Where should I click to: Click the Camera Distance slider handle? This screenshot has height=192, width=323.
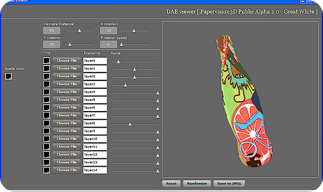(x=80, y=31)
